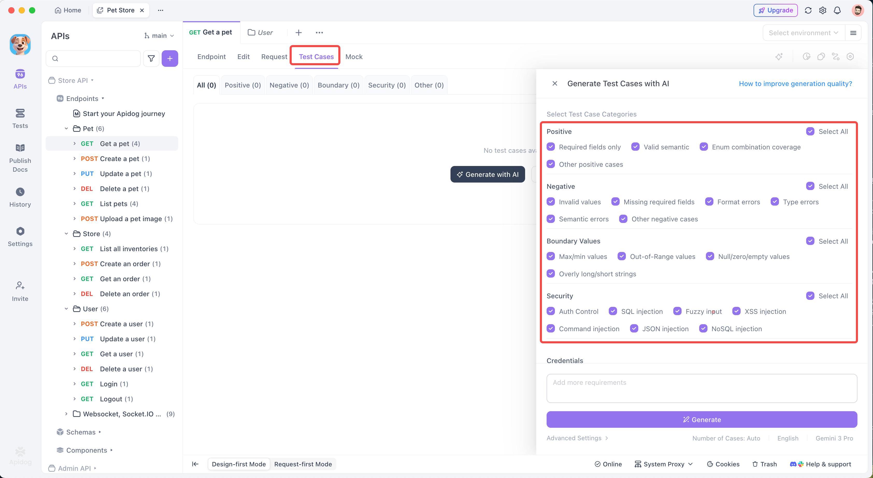Select the Security (0) filter tab
This screenshot has height=478, width=873.
point(387,85)
